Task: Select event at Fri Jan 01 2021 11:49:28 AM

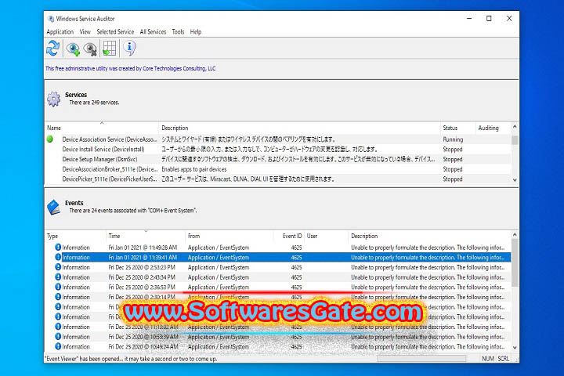Action: click(277, 248)
